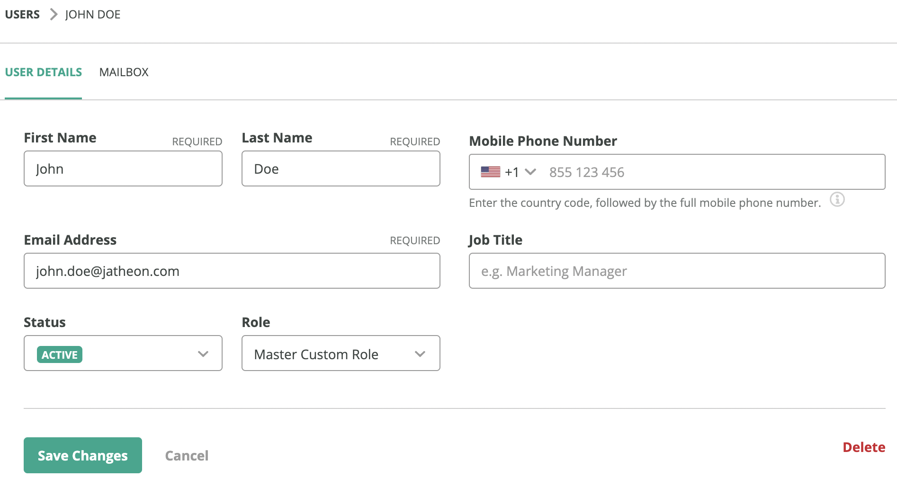Click the info icon beside phone hint
This screenshot has width=897, height=478.
pos(837,200)
